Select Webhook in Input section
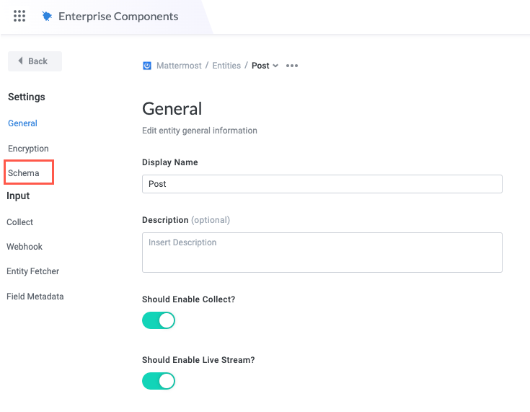Screen dimensions: 530x412 click(x=25, y=247)
